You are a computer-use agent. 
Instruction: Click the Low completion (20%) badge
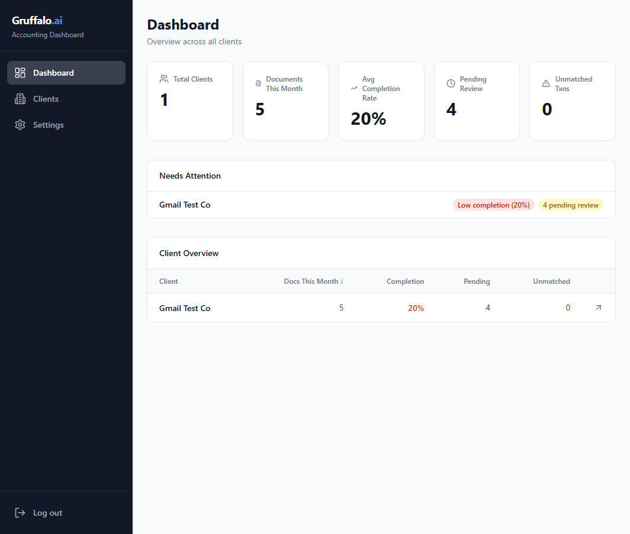(493, 205)
